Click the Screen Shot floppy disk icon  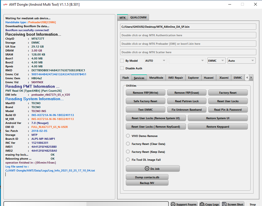coord(224,204)
